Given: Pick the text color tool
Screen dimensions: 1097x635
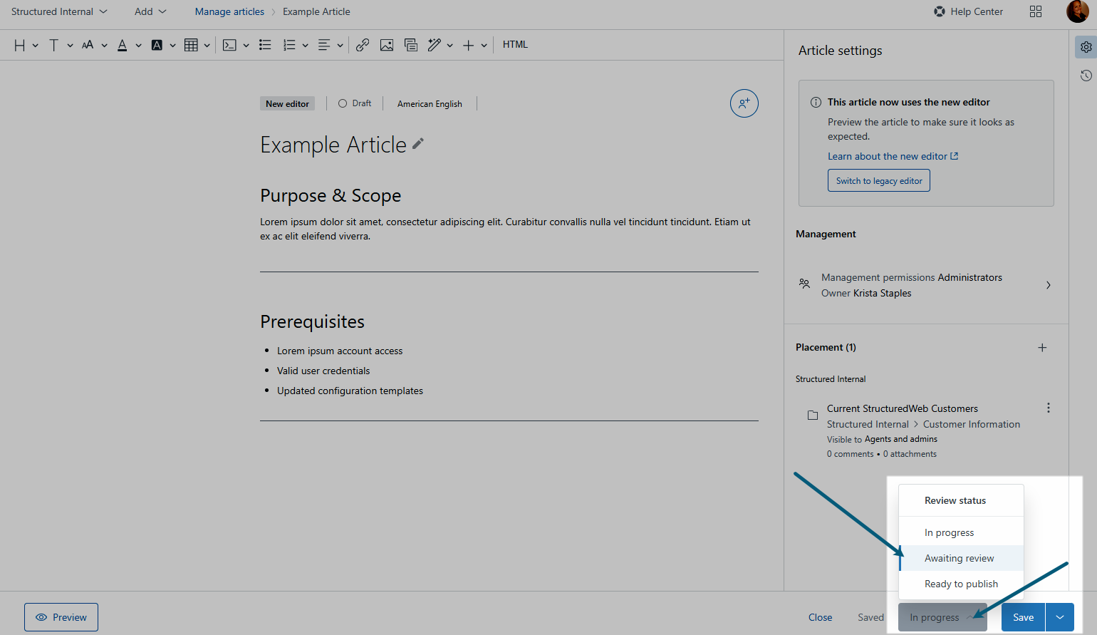Looking at the screenshot, I should coord(123,45).
